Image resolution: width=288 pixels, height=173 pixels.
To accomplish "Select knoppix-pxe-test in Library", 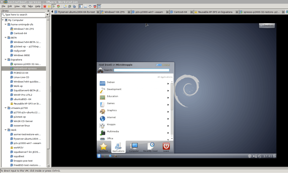I will (23, 161).
